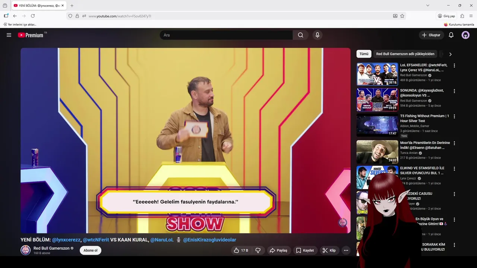Share the video with Paylaş
Image resolution: width=477 pixels, height=268 pixels.
pos(278,251)
